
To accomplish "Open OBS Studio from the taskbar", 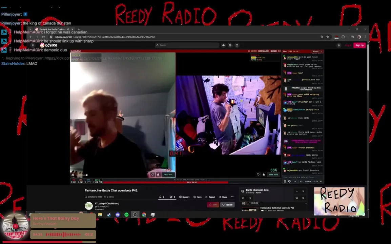I will tap(135, 215).
